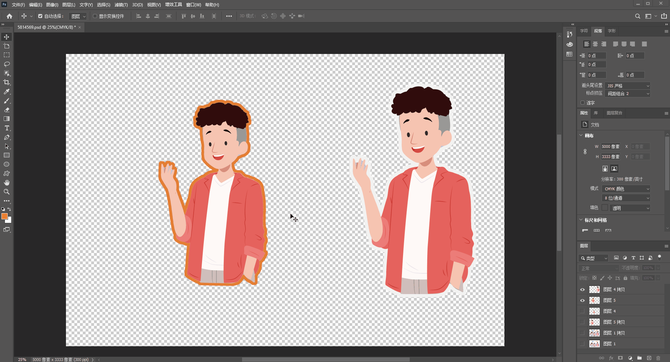Switch to the 字符 tab
This screenshot has height=362, width=670.
584,31
